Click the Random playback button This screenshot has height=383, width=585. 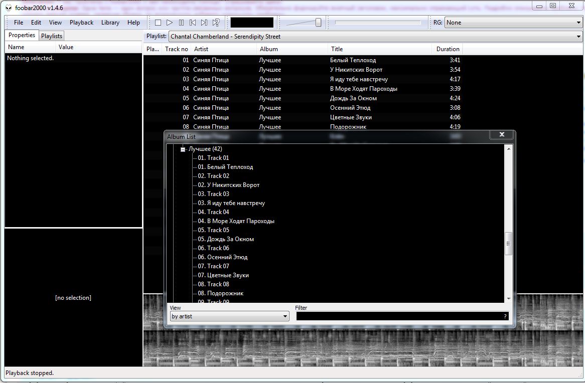pyautogui.click(x=216, y=23)
